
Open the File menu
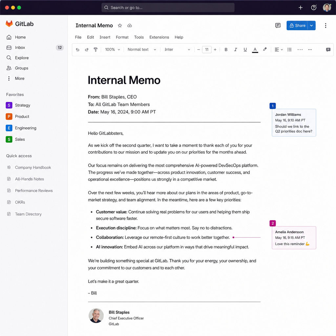[78, 37]
